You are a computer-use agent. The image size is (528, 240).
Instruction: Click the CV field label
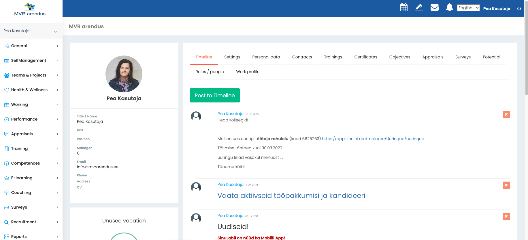[x=79, y=187]
